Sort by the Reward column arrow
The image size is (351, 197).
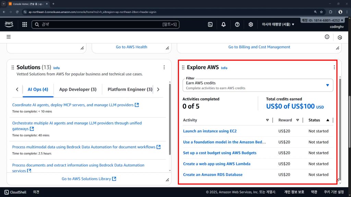298,120
